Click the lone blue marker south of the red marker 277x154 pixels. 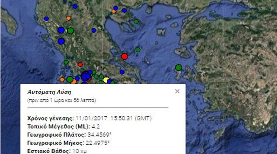coord(122,72)
